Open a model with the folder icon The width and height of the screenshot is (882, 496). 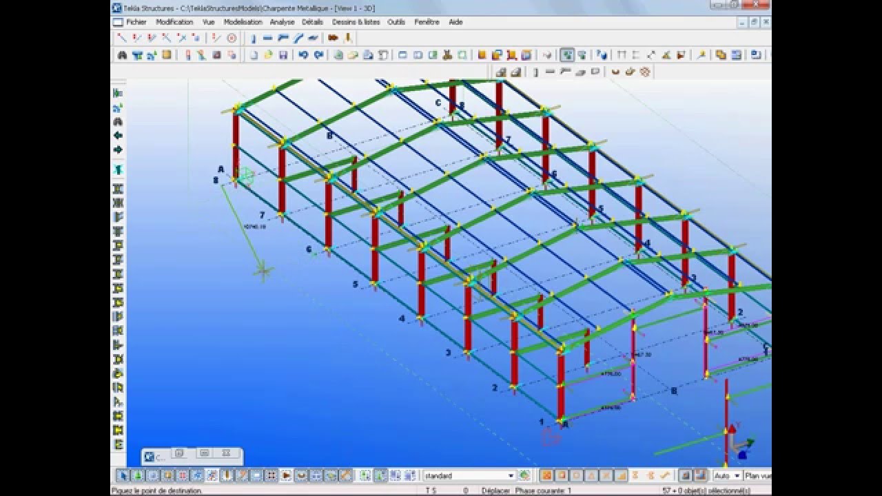(x=268, y=54)
